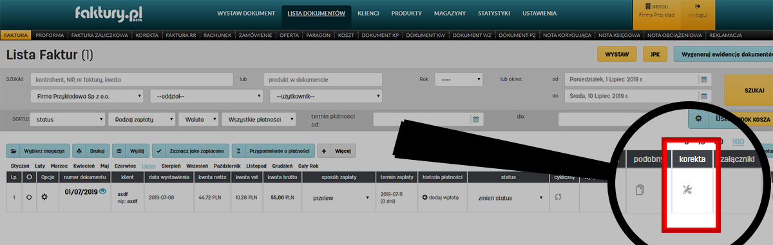Click the '+ Więcej' button
Viewport: 773px width, 245px height.
(x=337, y=151)
